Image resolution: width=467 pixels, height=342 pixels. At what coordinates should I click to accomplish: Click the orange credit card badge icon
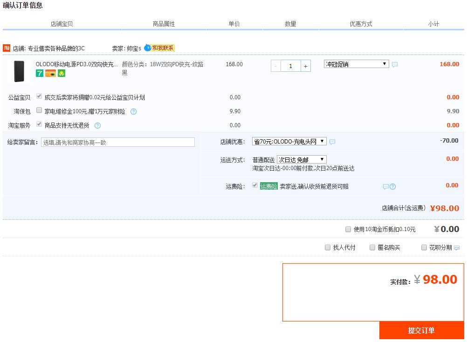50,73
